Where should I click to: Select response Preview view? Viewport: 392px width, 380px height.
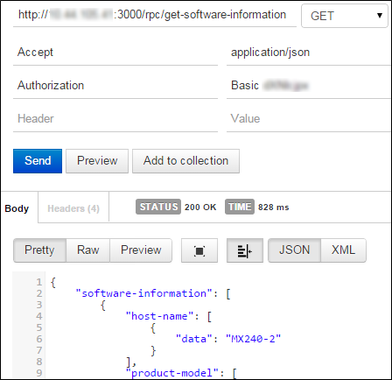click(141, 250)
